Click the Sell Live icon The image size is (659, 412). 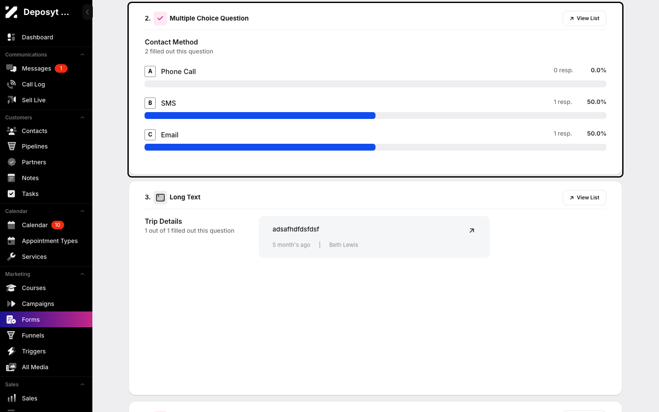[12, 100]
